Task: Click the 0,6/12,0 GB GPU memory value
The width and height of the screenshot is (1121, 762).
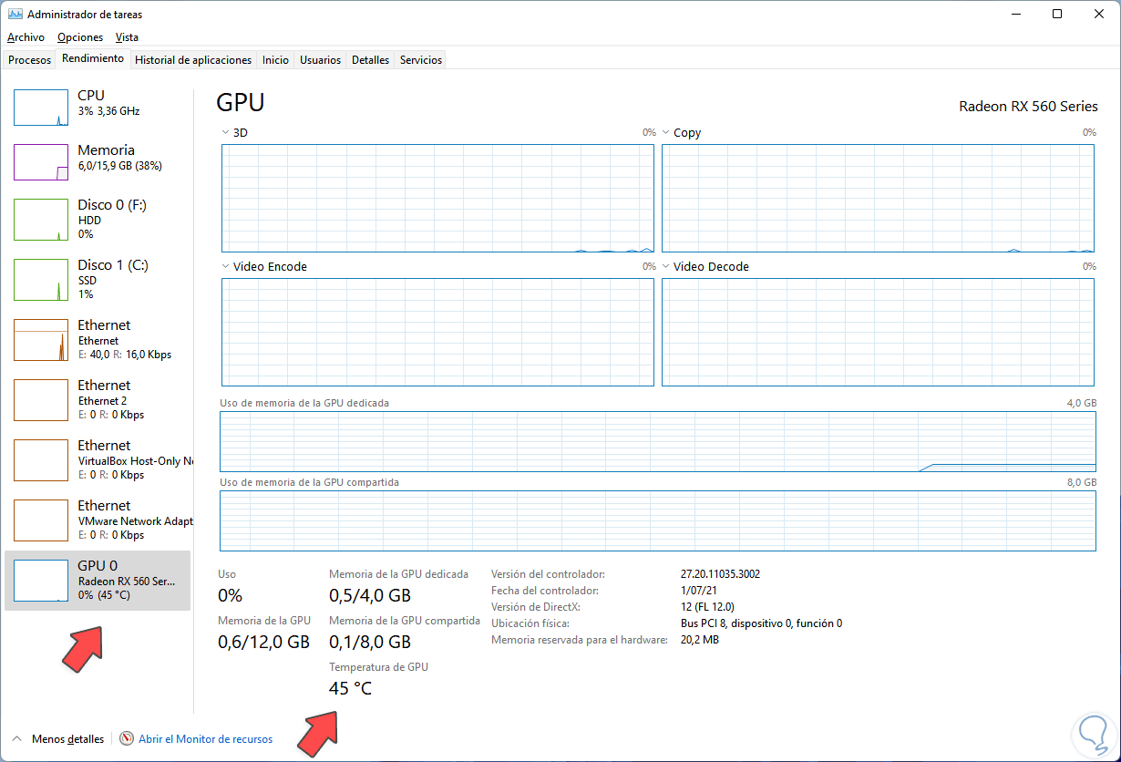Action: [x=264, y=642]
